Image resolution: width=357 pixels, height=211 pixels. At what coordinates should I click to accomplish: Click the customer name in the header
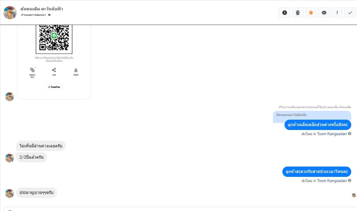42,9
